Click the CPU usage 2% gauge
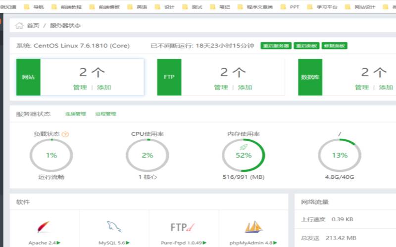 148,155
